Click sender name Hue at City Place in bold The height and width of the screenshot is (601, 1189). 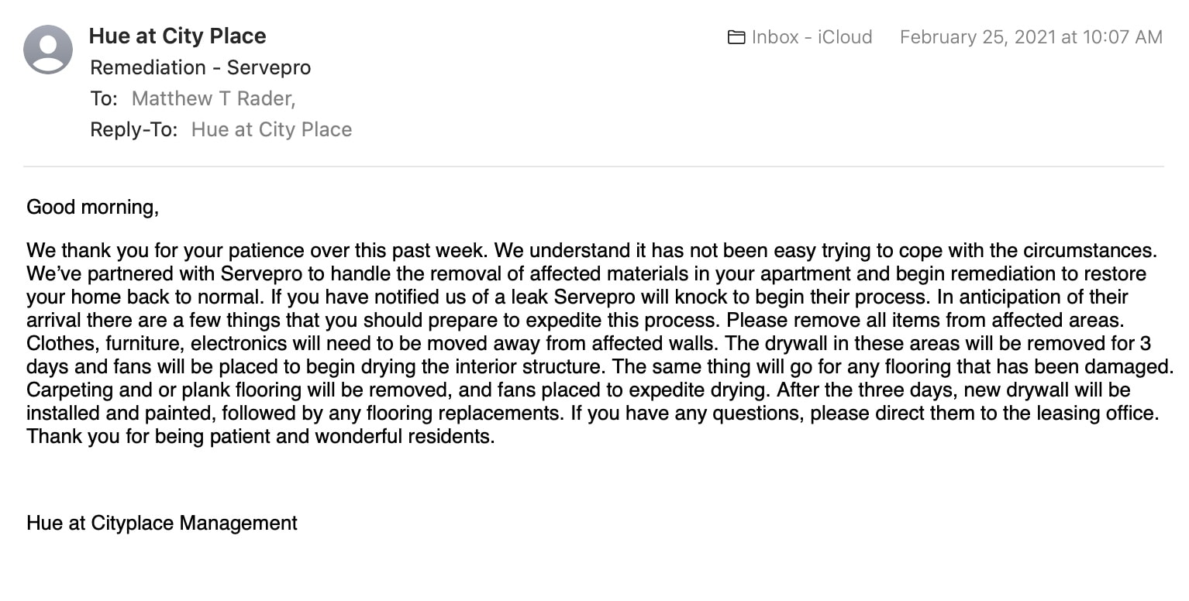tap(177, 36)
